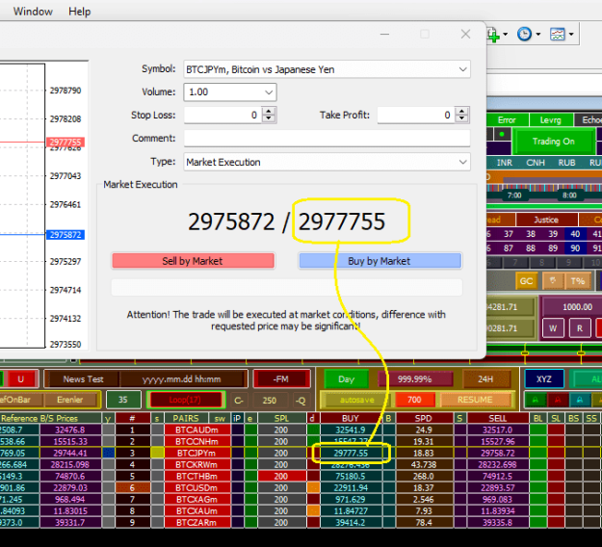Toggle the Loop(17) button
602x547 pixels.
[x=185, y=400]
